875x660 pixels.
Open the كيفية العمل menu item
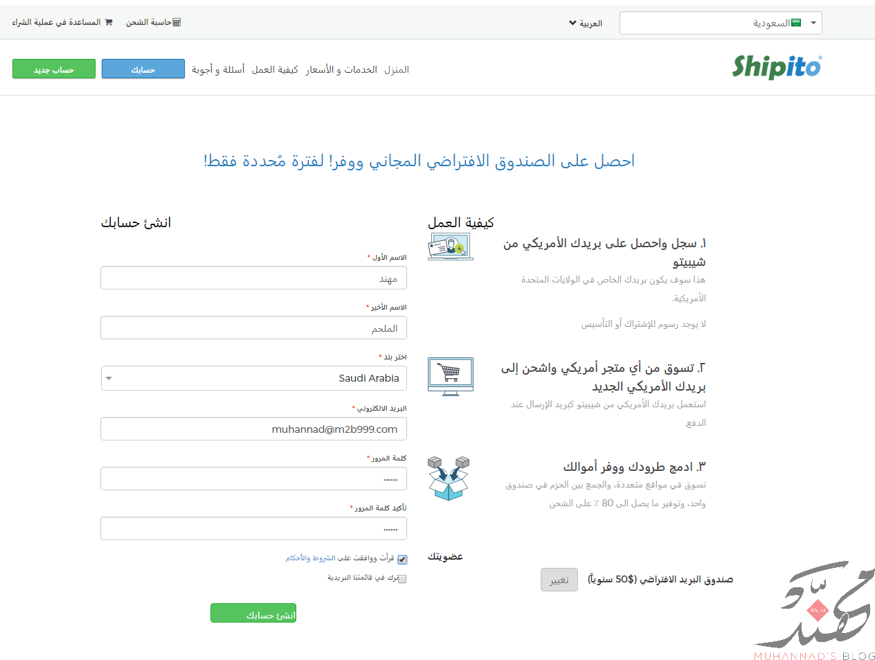point(275,69)
